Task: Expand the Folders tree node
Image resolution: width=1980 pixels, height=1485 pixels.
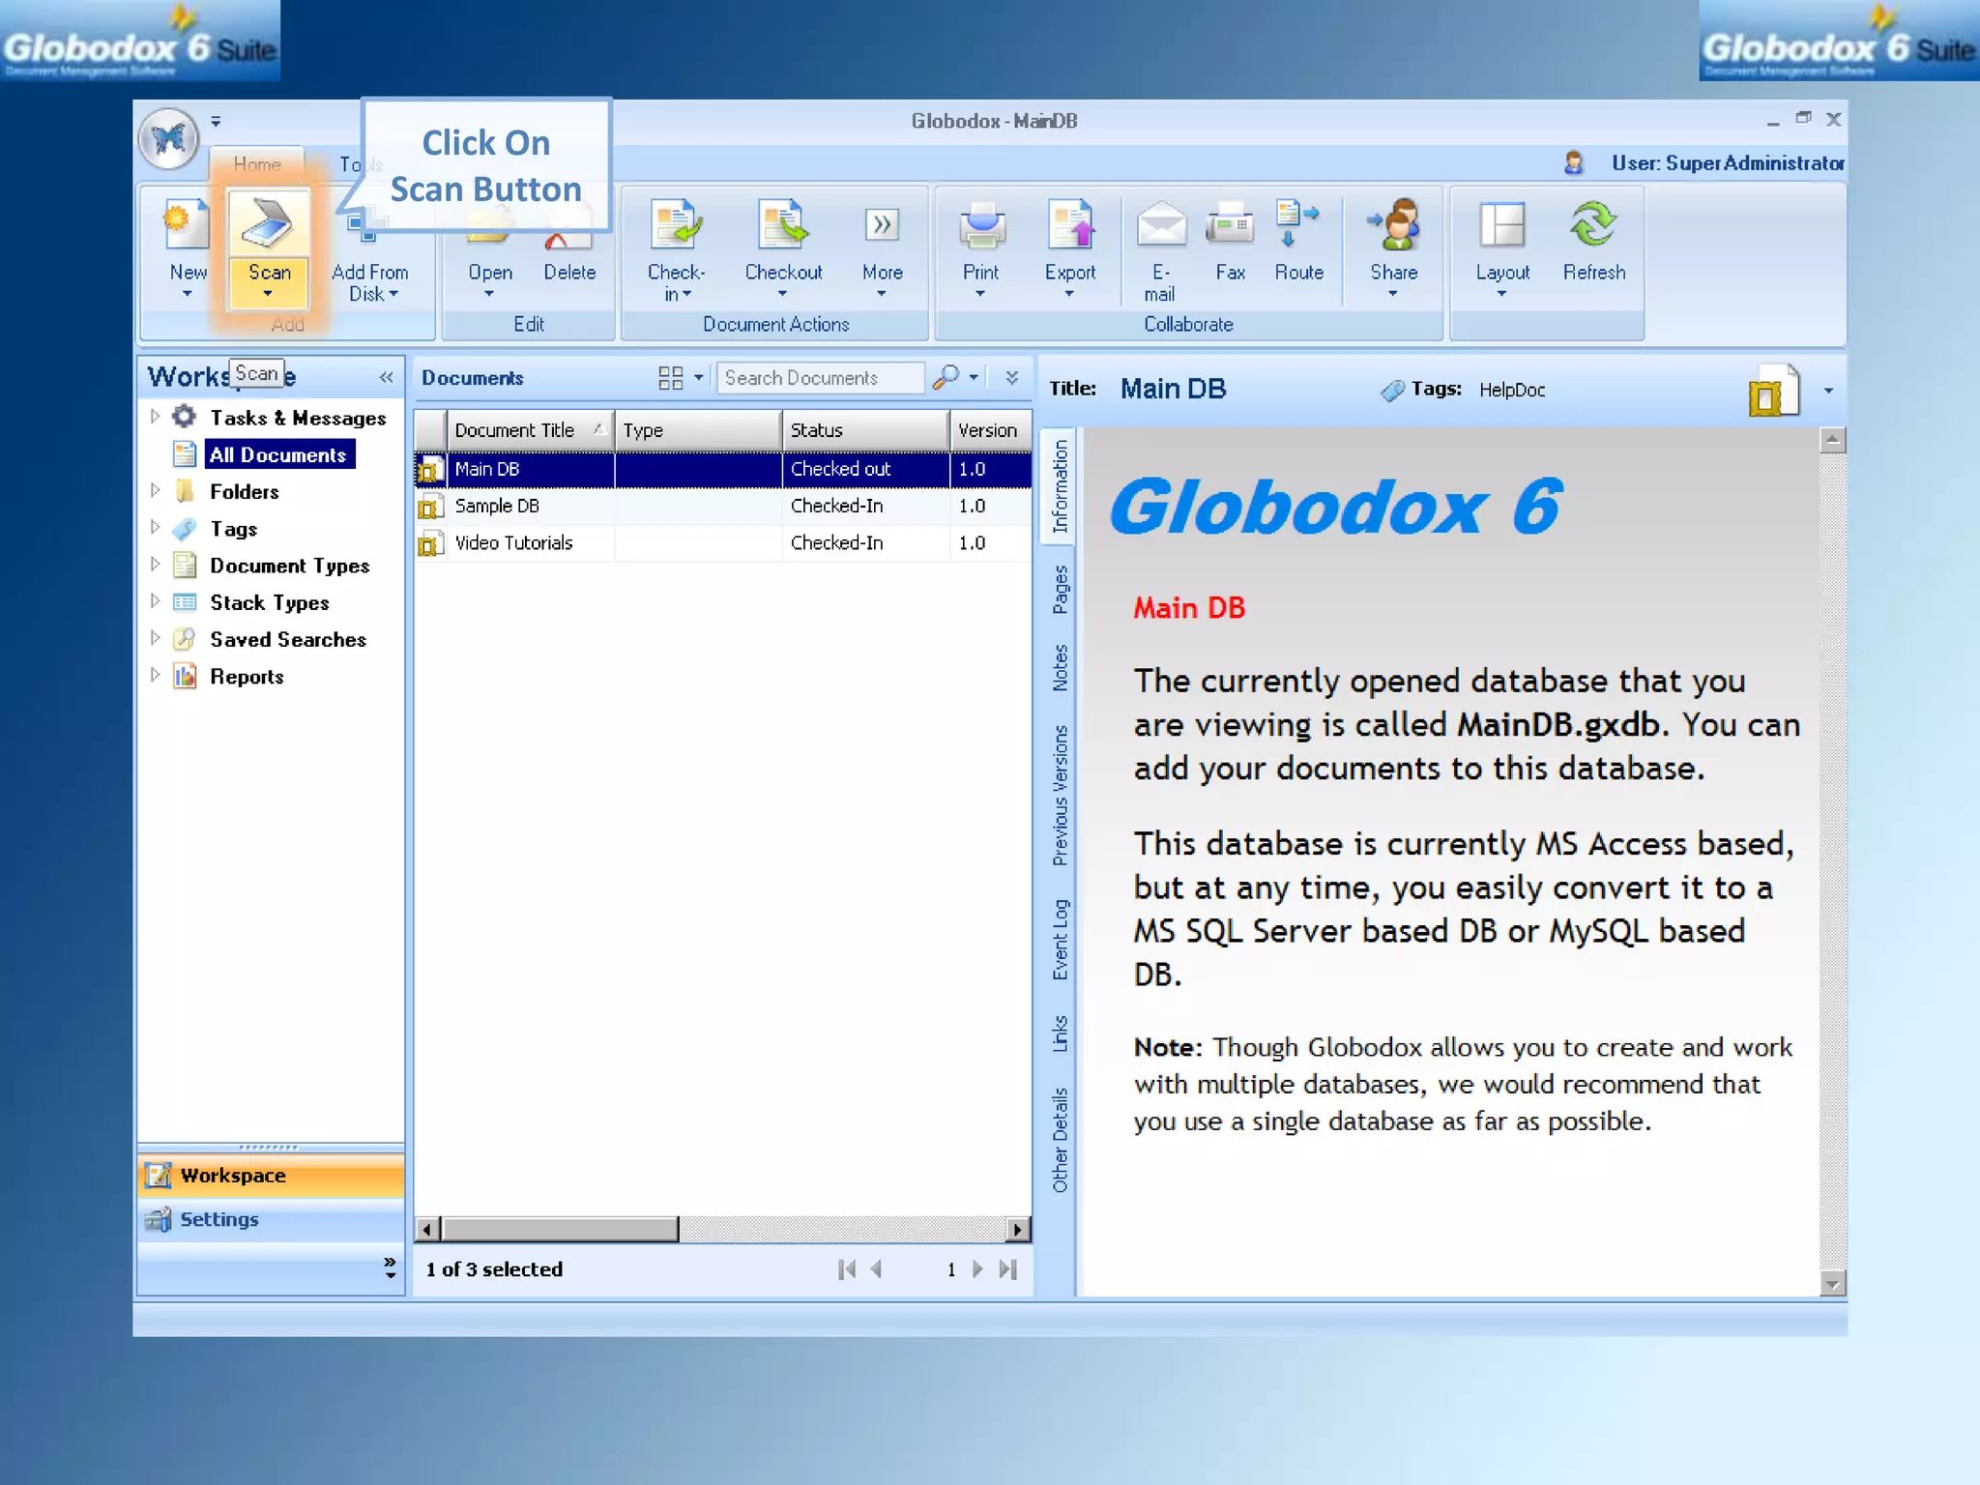Action: tap(155, 490)
